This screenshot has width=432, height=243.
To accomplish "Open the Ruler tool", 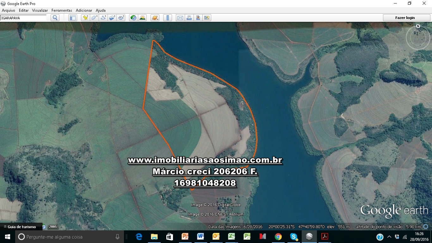I will [x=168, y=18].
